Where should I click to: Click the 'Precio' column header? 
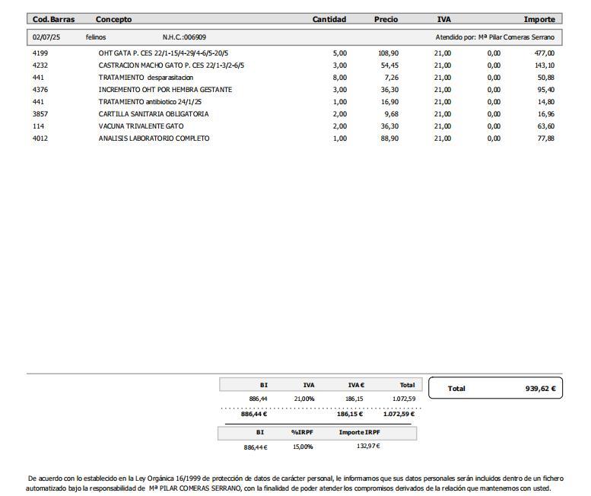386,19
